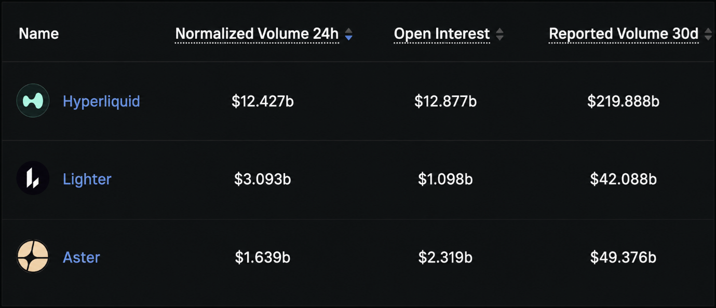Screen dimensions: 716x308
Task: Select Hyperliquid's $12.427b 24h volume cell
Action: [263, 101]
